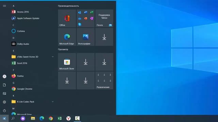Launch Microsoft Edge from the taskbar
This screenshot has width=218, height=122.
click(42, 118)
